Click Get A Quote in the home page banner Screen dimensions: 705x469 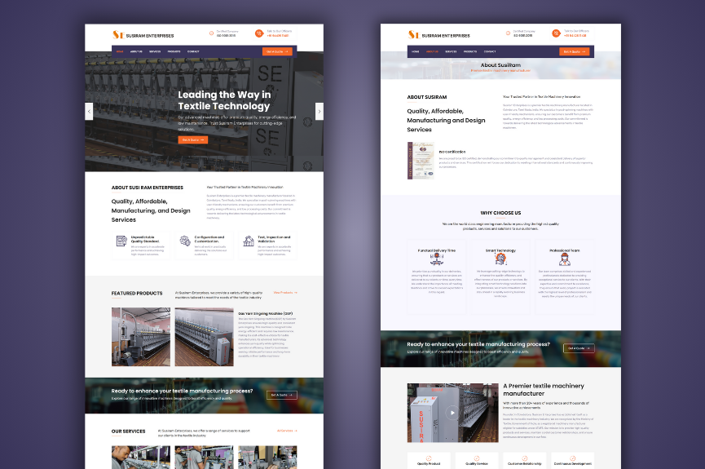point(281,395)
